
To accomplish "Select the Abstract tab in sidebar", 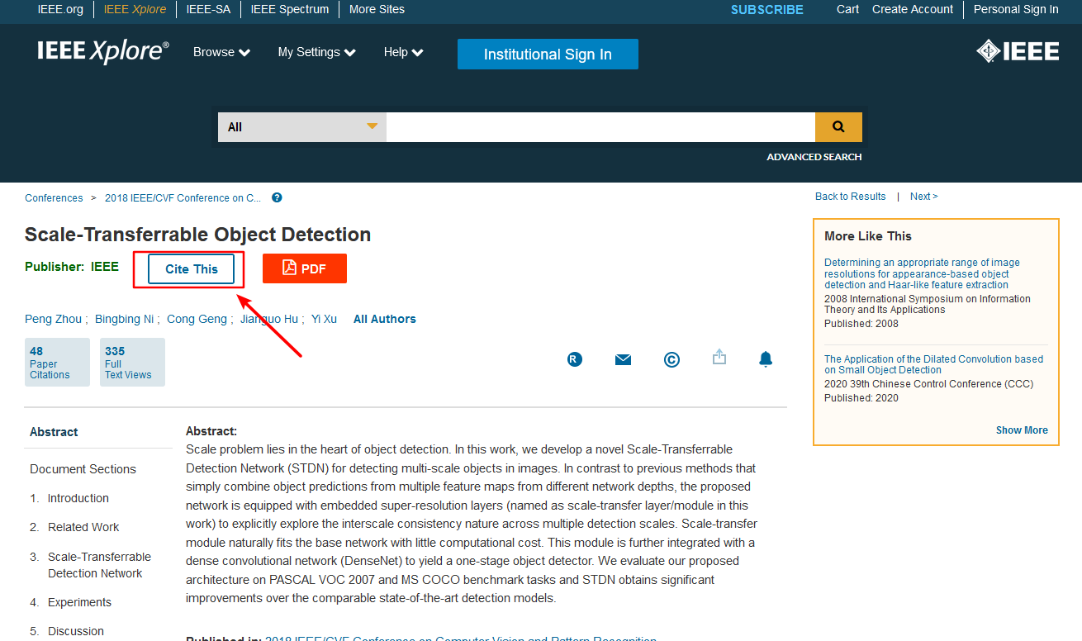I will point(54,432).
